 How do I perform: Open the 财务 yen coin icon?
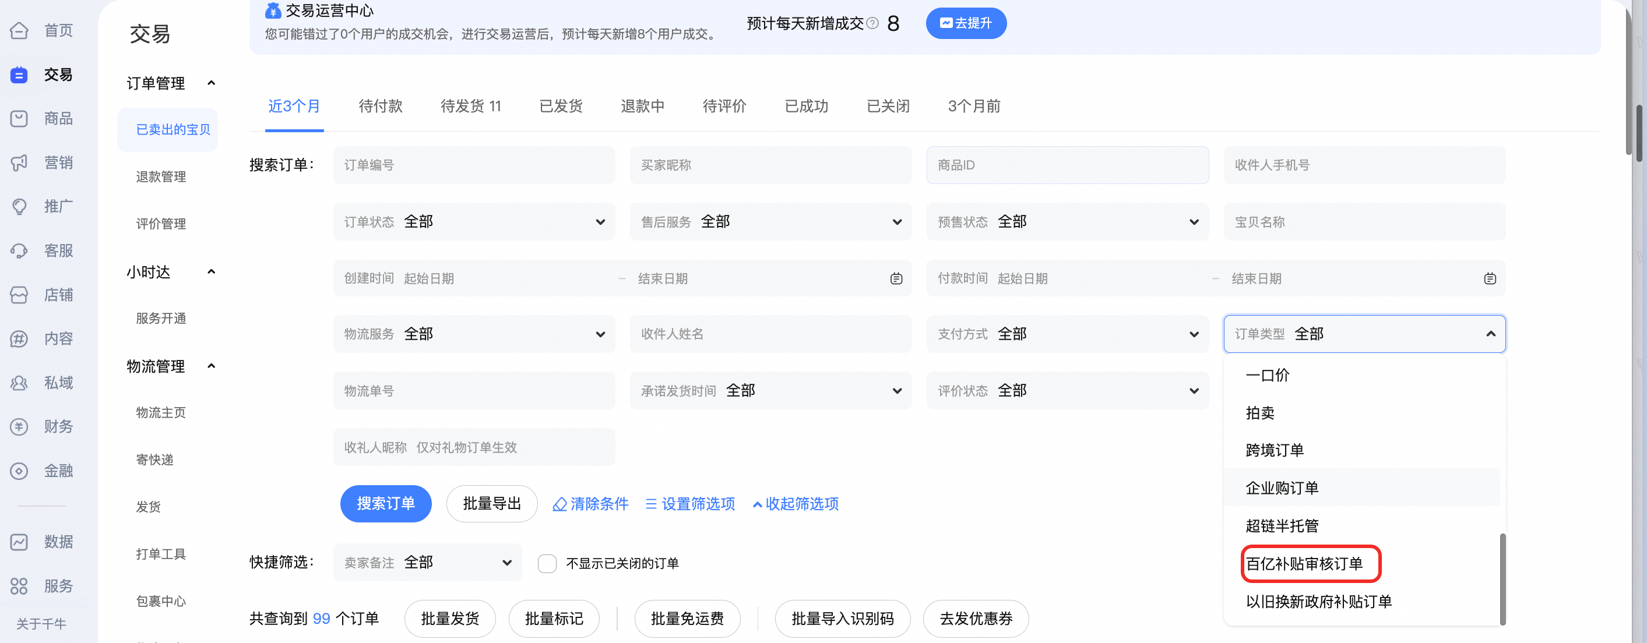click(19, 426)
